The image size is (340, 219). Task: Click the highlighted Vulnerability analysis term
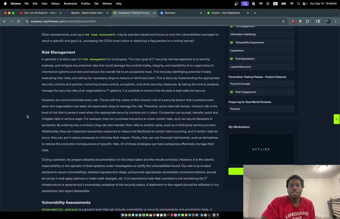[60, 210]
